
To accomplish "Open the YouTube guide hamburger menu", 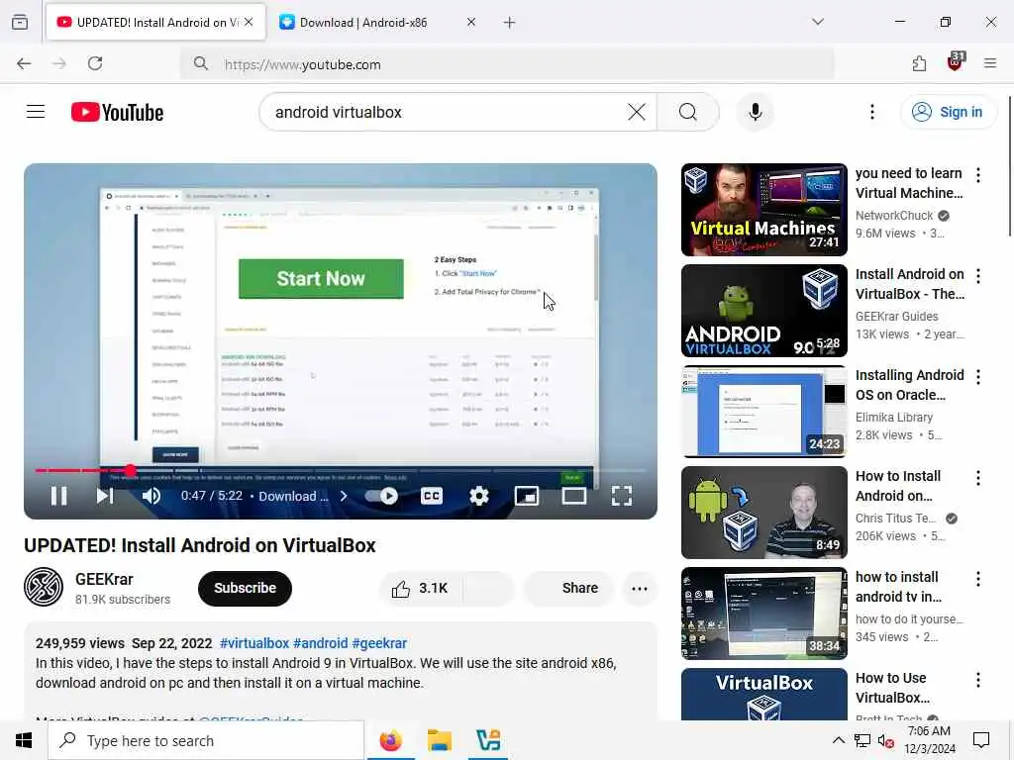I will 36,112.
